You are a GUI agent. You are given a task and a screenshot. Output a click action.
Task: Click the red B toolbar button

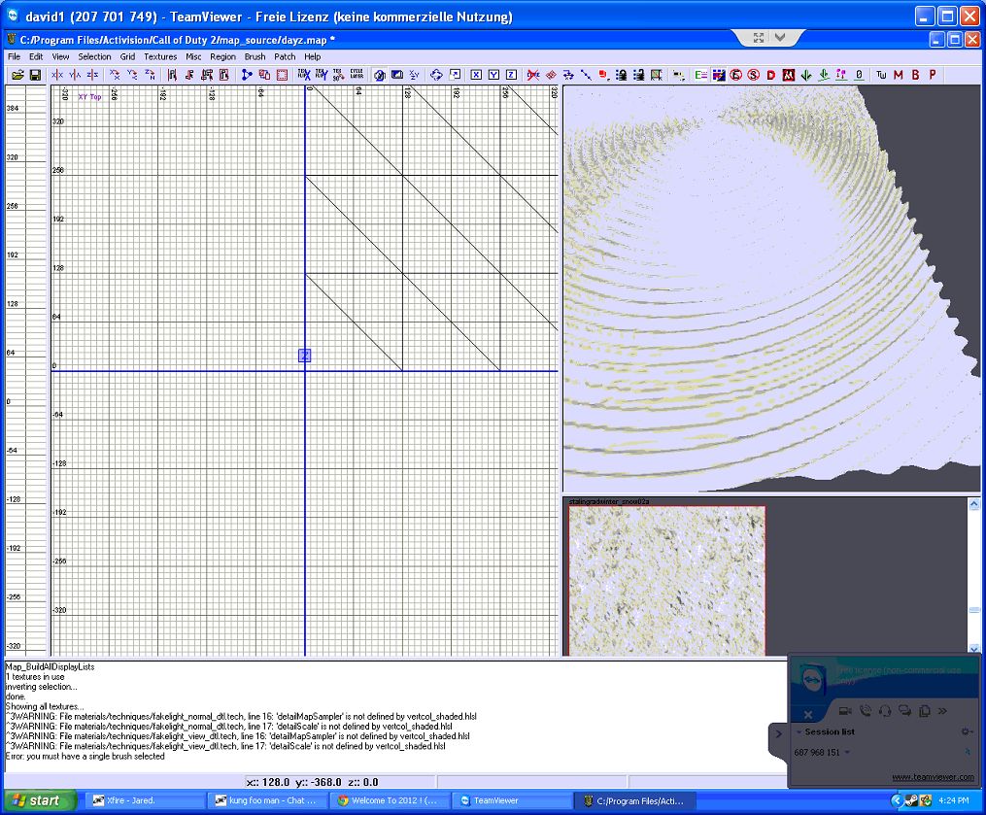pyautogui.click(x=915, y=75)
